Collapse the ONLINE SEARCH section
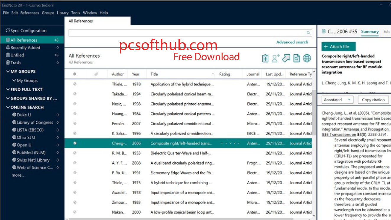 [x=8, y=107]
